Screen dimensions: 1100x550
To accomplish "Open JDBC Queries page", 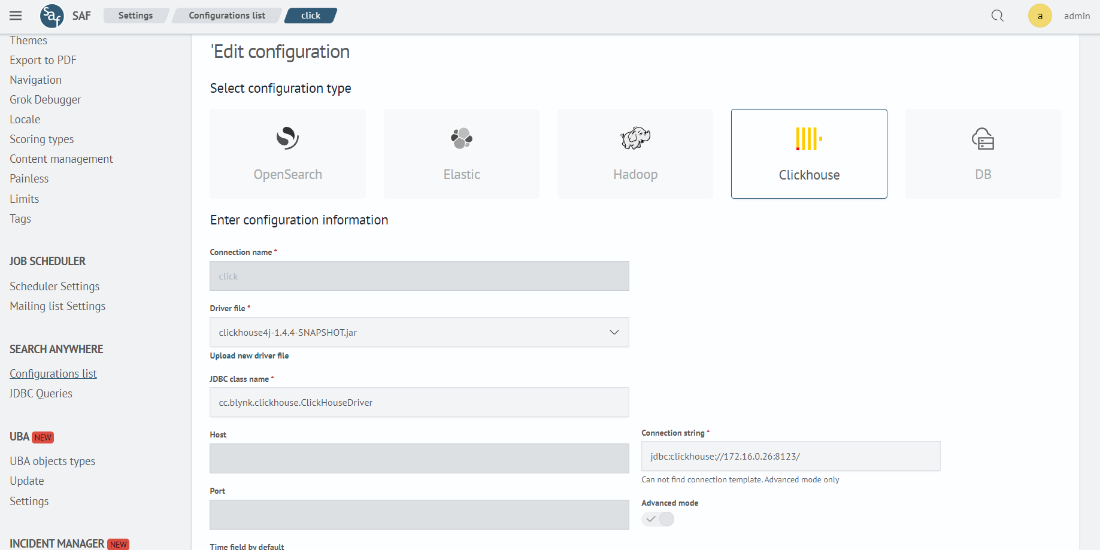I will [x=41, y=394].
